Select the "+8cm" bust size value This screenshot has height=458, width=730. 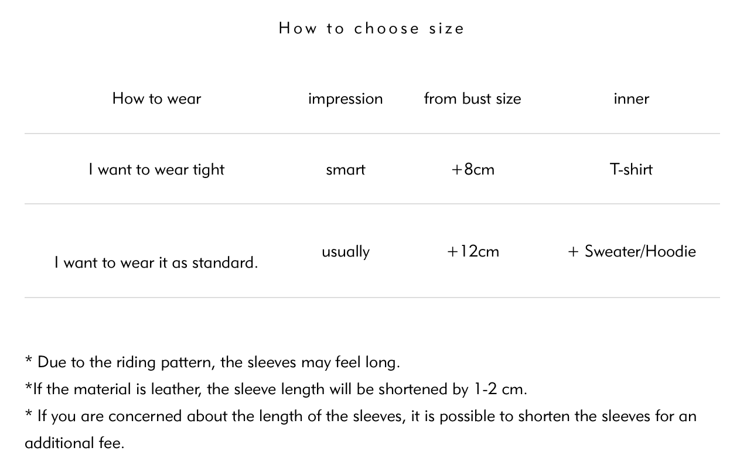pyautogui.click(x=473, y=169)
